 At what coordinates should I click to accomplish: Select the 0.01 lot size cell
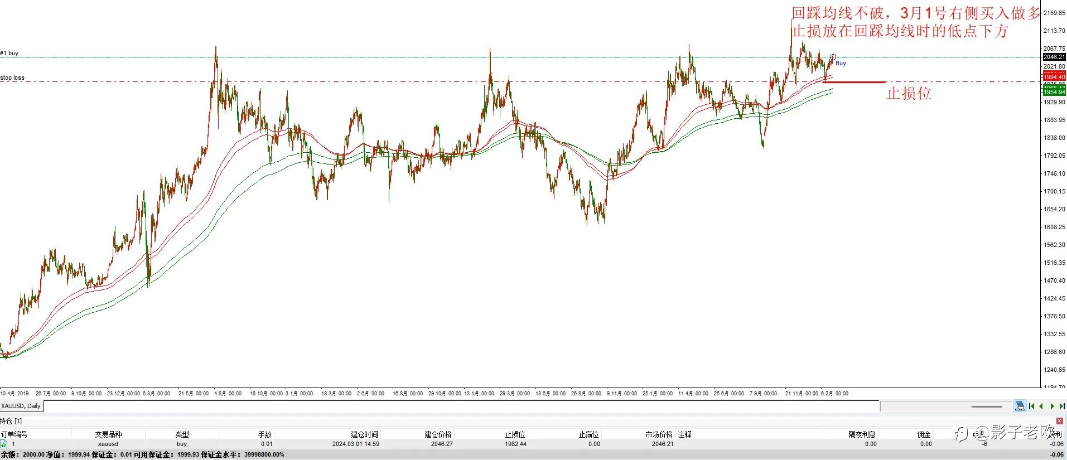267,444
